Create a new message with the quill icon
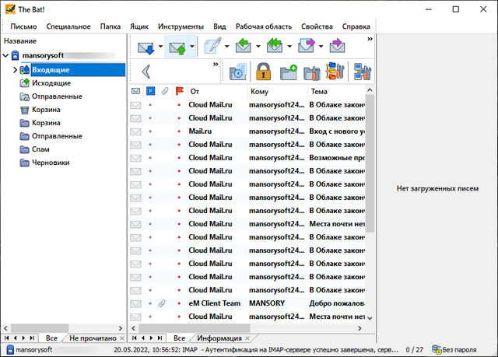This screenshot has width=498, height=357. tap(212, 47)
